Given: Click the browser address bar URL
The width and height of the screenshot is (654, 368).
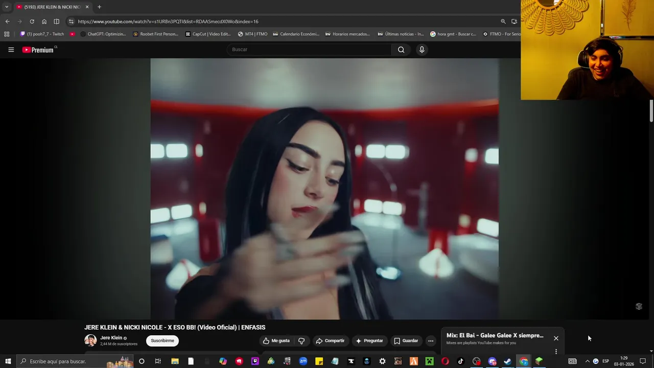Looking at the screenshot, I should (168, 21).
